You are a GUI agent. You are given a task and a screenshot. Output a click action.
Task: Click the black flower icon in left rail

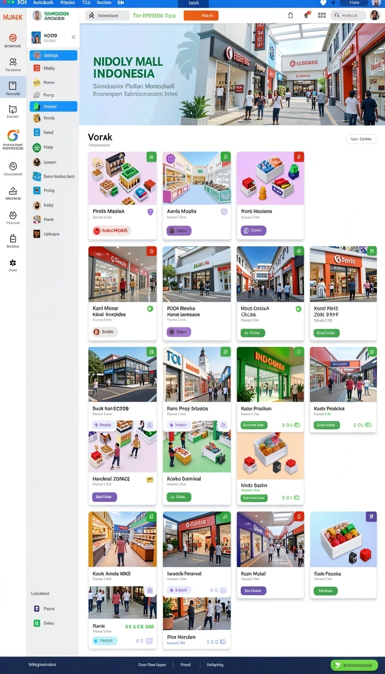(13, 263)
